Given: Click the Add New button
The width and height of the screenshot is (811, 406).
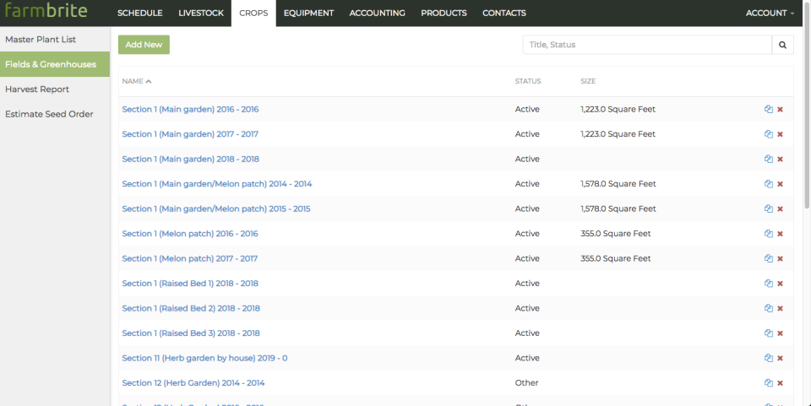Looking at the screenshot, I should [x=144, y=45].
